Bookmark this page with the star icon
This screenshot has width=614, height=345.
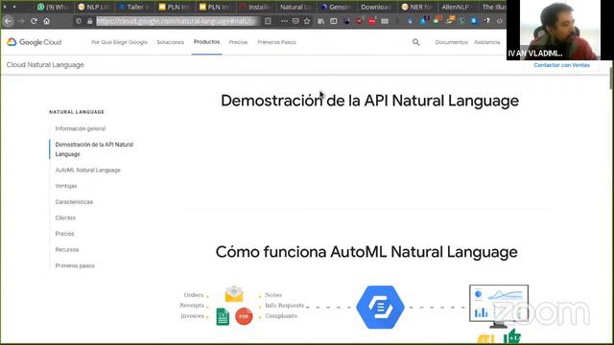(307, 21)
